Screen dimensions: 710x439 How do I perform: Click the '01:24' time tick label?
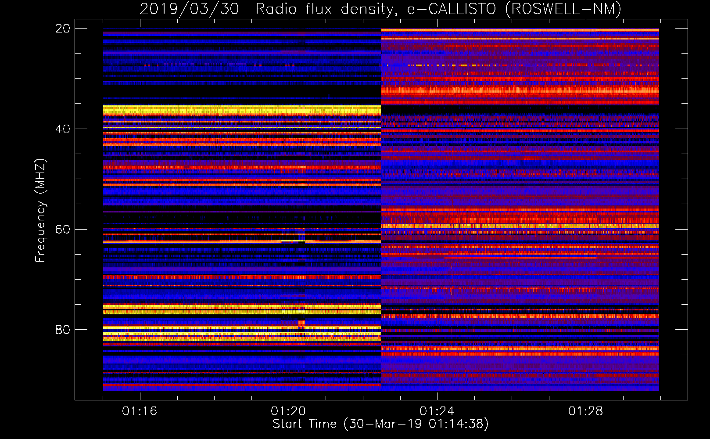(x=437, y=411)
